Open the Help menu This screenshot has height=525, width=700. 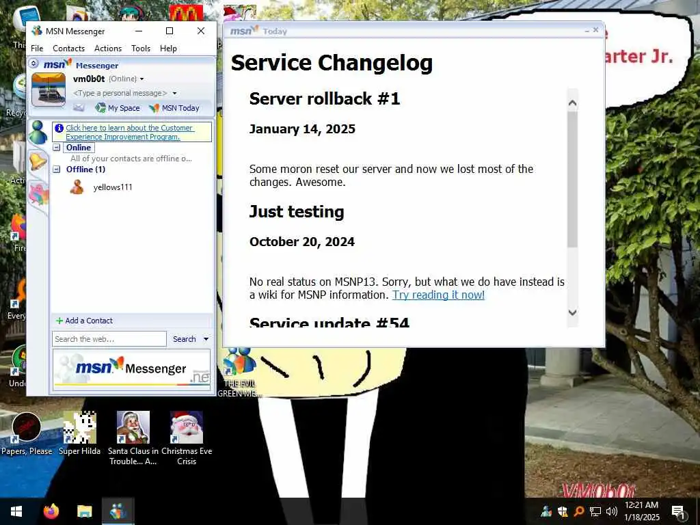pos(168,49)
